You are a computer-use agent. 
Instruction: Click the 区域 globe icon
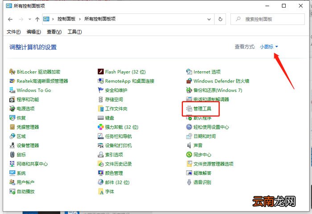click(x=12, y=136)
